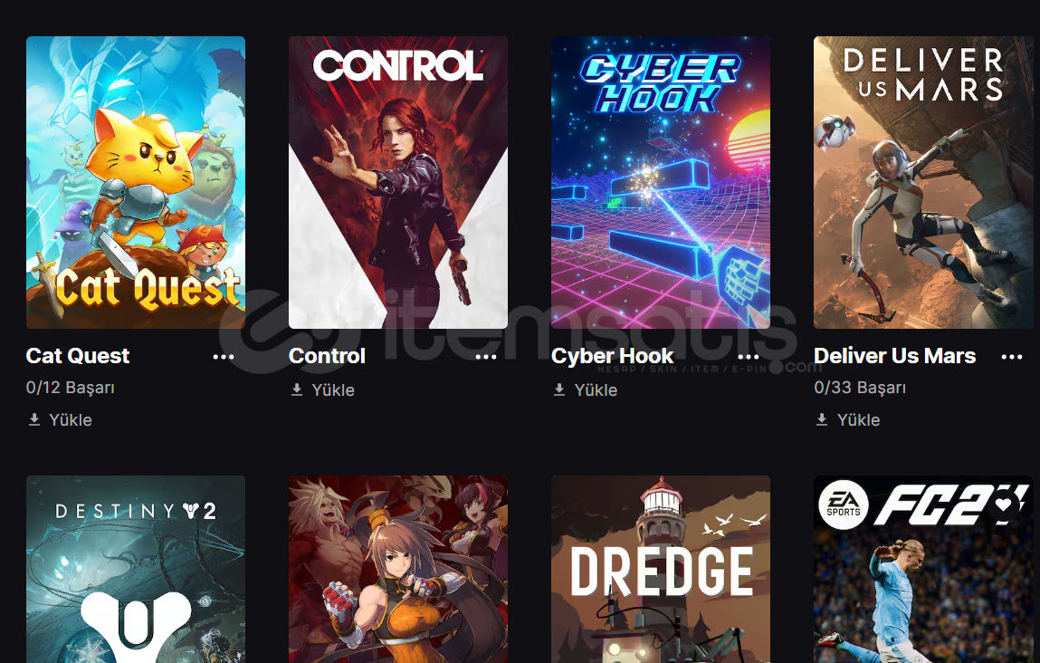The width and height of the screenshot is (1040, 663).
Task: Click the download icon under Cat Quest
Action: tap(34, 419)
